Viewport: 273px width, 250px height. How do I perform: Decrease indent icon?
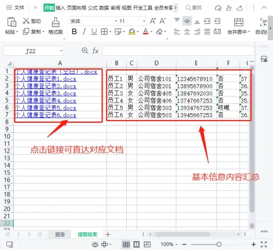pyautogui.click(x=207, y=21)
